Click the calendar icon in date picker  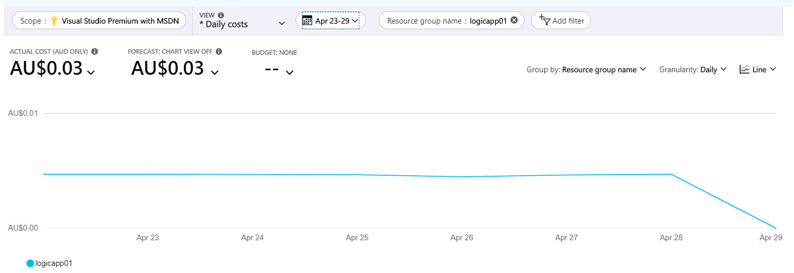point(307,20)
